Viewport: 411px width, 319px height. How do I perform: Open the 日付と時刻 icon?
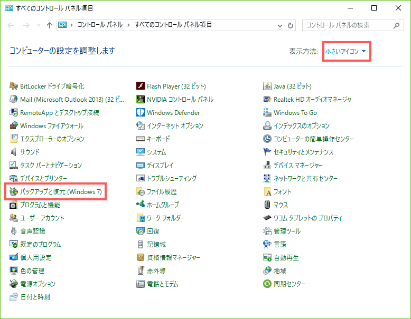[x=14, y=297]
